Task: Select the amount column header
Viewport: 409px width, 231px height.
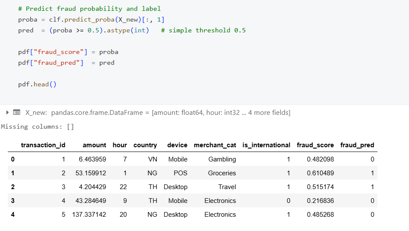Action: pos(94,145)
